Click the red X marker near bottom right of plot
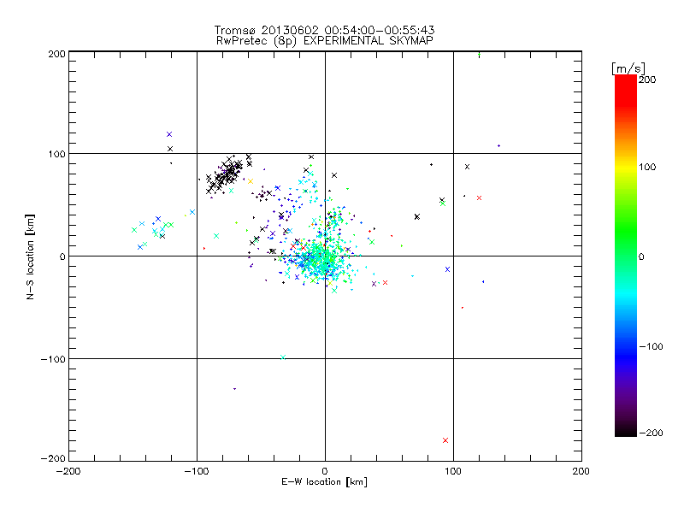 445,440
